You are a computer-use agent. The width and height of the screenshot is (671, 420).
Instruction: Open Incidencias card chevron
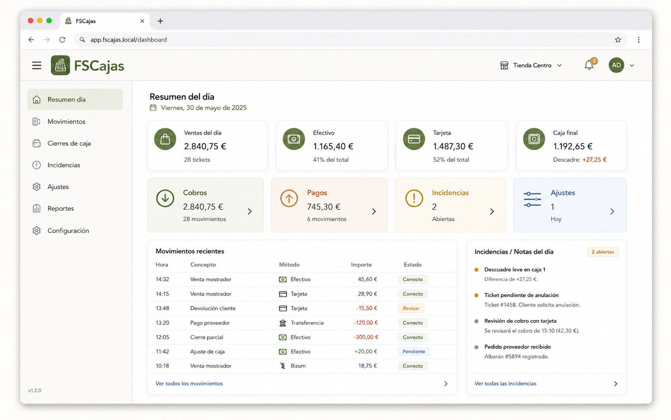point(492,211)
